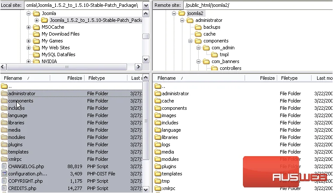
Task: Click the Local site path field
Action: [x=83, y=5]
